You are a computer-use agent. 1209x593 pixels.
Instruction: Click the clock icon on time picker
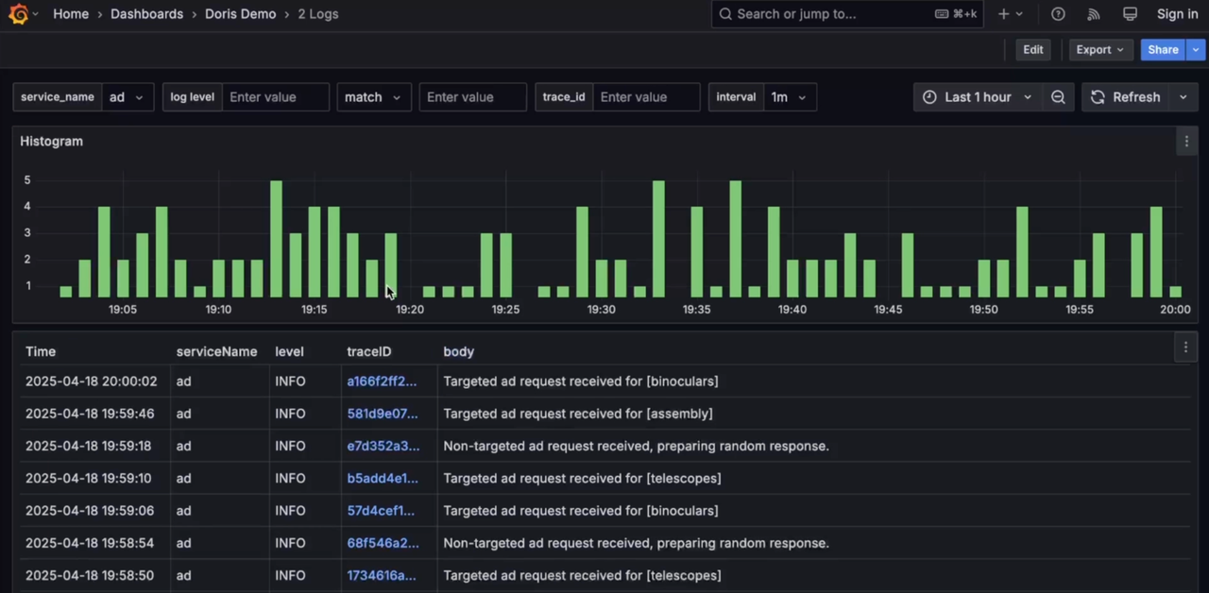[x=929, y=96]
